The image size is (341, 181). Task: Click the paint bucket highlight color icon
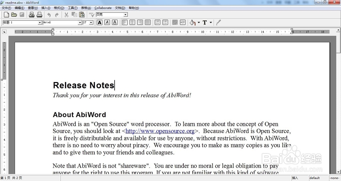pos(192,22)
